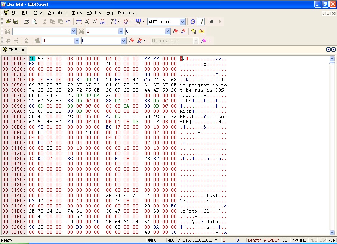This screenshot has width=337, height=244.
Task: Click the 'is program canno' ASCII text
Action: [203, 85]
